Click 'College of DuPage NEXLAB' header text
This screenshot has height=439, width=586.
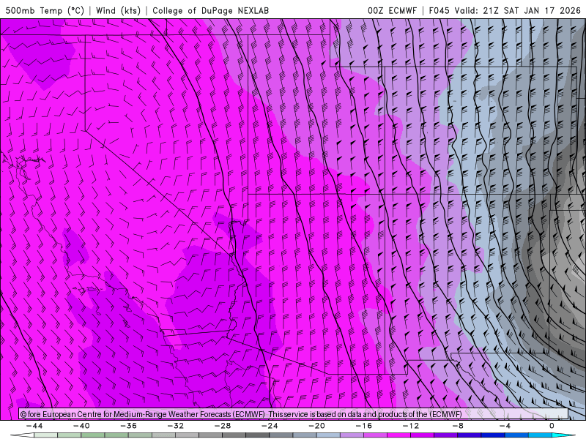point(210,10)
